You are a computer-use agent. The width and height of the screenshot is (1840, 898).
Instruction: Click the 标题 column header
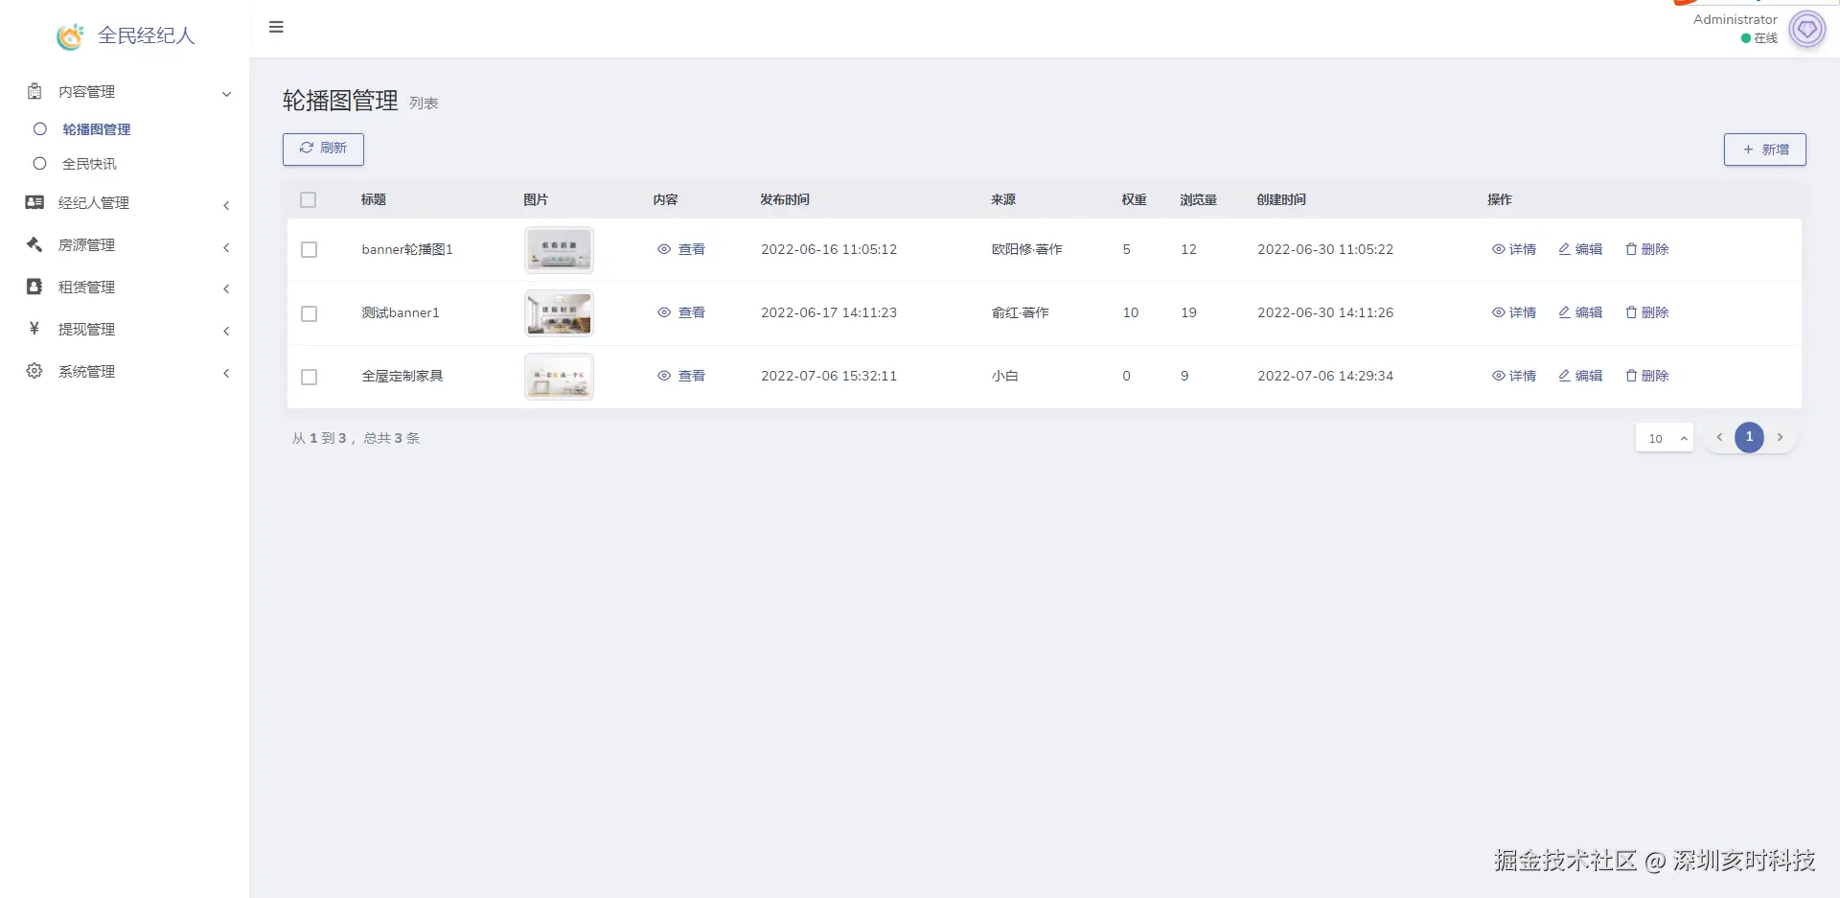[373, 199]
